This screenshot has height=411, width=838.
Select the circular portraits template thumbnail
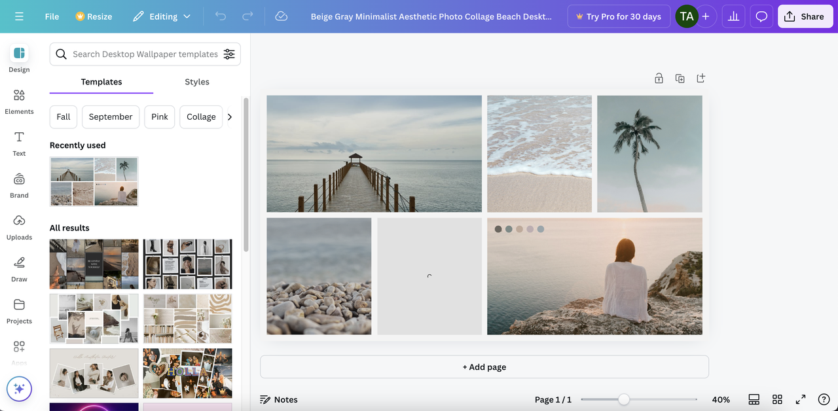click(94, 373)
